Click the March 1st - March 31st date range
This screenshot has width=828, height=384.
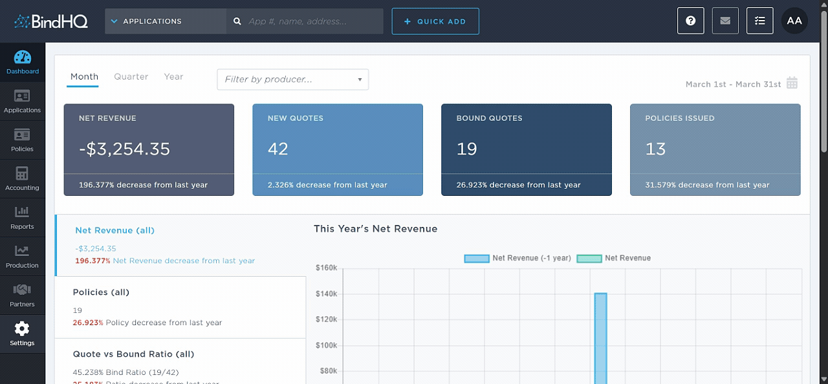coord(733,84)
